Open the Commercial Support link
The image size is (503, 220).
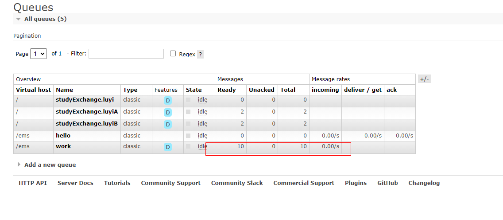304,183
